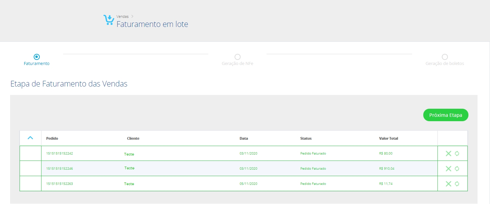Sort by the Valor Total column header
The image size is (490, 204).
(x=389, y=138)
